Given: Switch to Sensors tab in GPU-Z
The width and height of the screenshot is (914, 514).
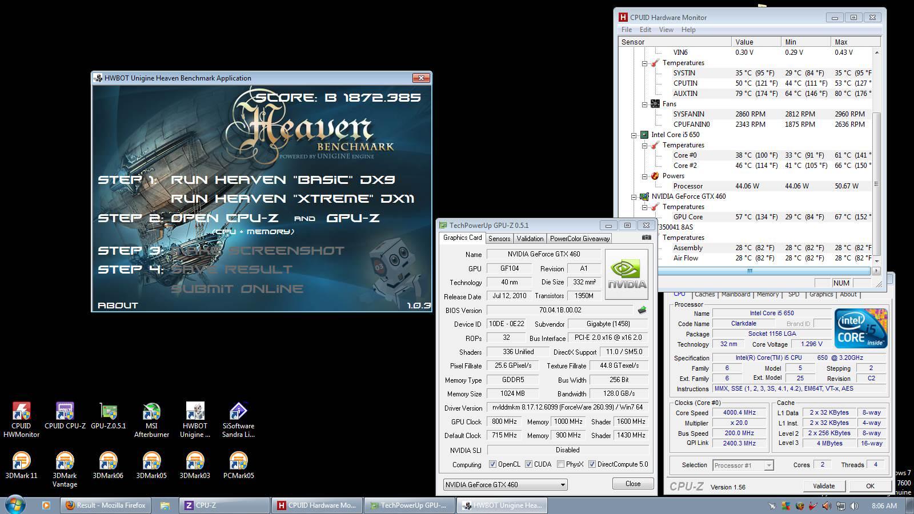Looking at the screenshot, I should 499,239.
